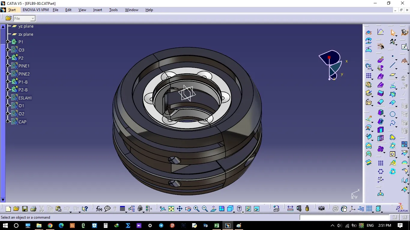Click the Print icon
The width and height of the screenshot is (410, 230).
tap(33, 209)
